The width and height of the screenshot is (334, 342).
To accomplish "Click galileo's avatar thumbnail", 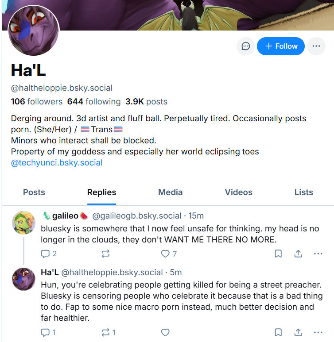I will 23,223.
